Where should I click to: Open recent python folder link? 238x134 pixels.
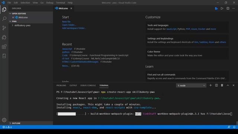66,52
